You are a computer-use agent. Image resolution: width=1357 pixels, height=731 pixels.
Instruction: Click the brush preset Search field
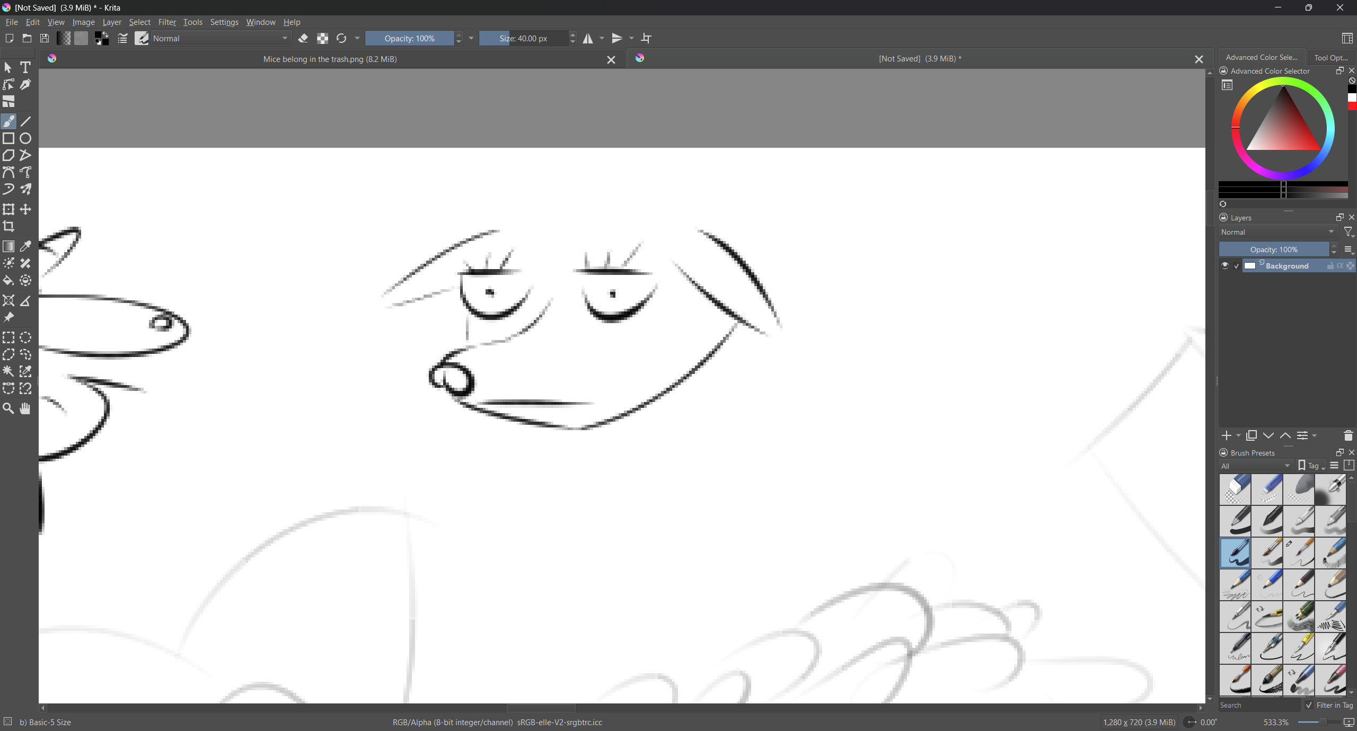point(1258,705)
